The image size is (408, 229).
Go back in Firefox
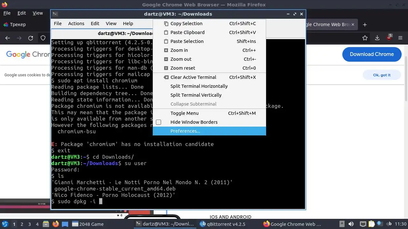8,38
